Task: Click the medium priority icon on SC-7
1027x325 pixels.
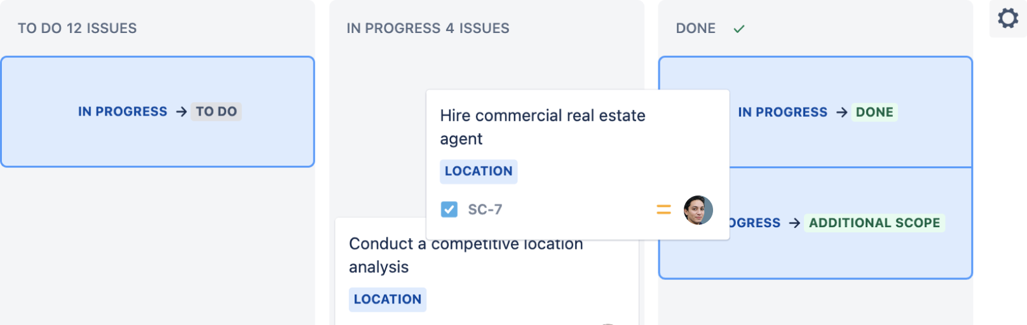Action: coord(663,209)
